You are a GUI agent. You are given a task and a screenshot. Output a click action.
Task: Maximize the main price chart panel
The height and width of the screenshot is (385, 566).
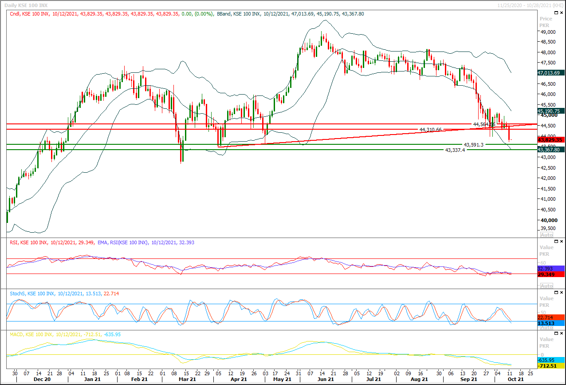(557, 13)
